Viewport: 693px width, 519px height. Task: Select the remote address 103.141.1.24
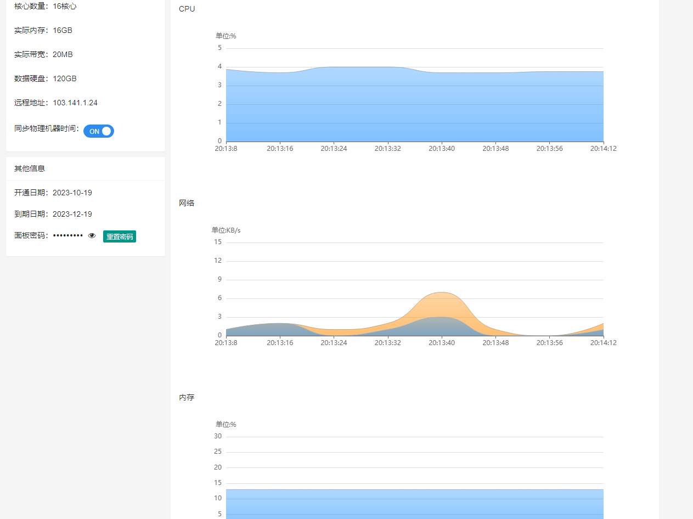[x=75, y=103]
